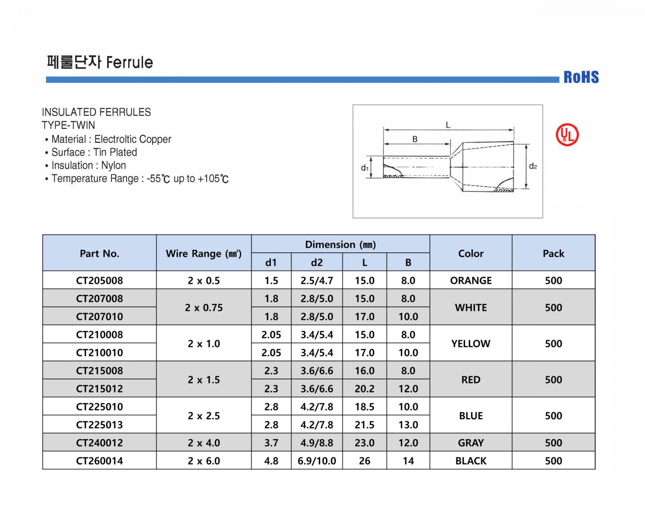
Task: Click the ORANGE color cell
Action: point(471,280)
